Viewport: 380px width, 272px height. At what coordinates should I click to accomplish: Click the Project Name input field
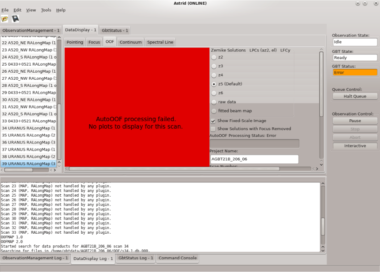click(x=254, y=159)
